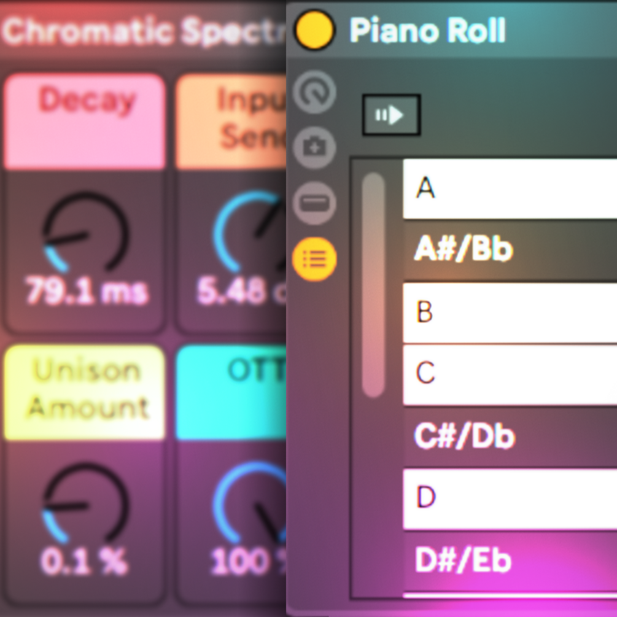Click the minus bar device icon
The height and width of the screenshot is (617, 617).
[314, 203]
